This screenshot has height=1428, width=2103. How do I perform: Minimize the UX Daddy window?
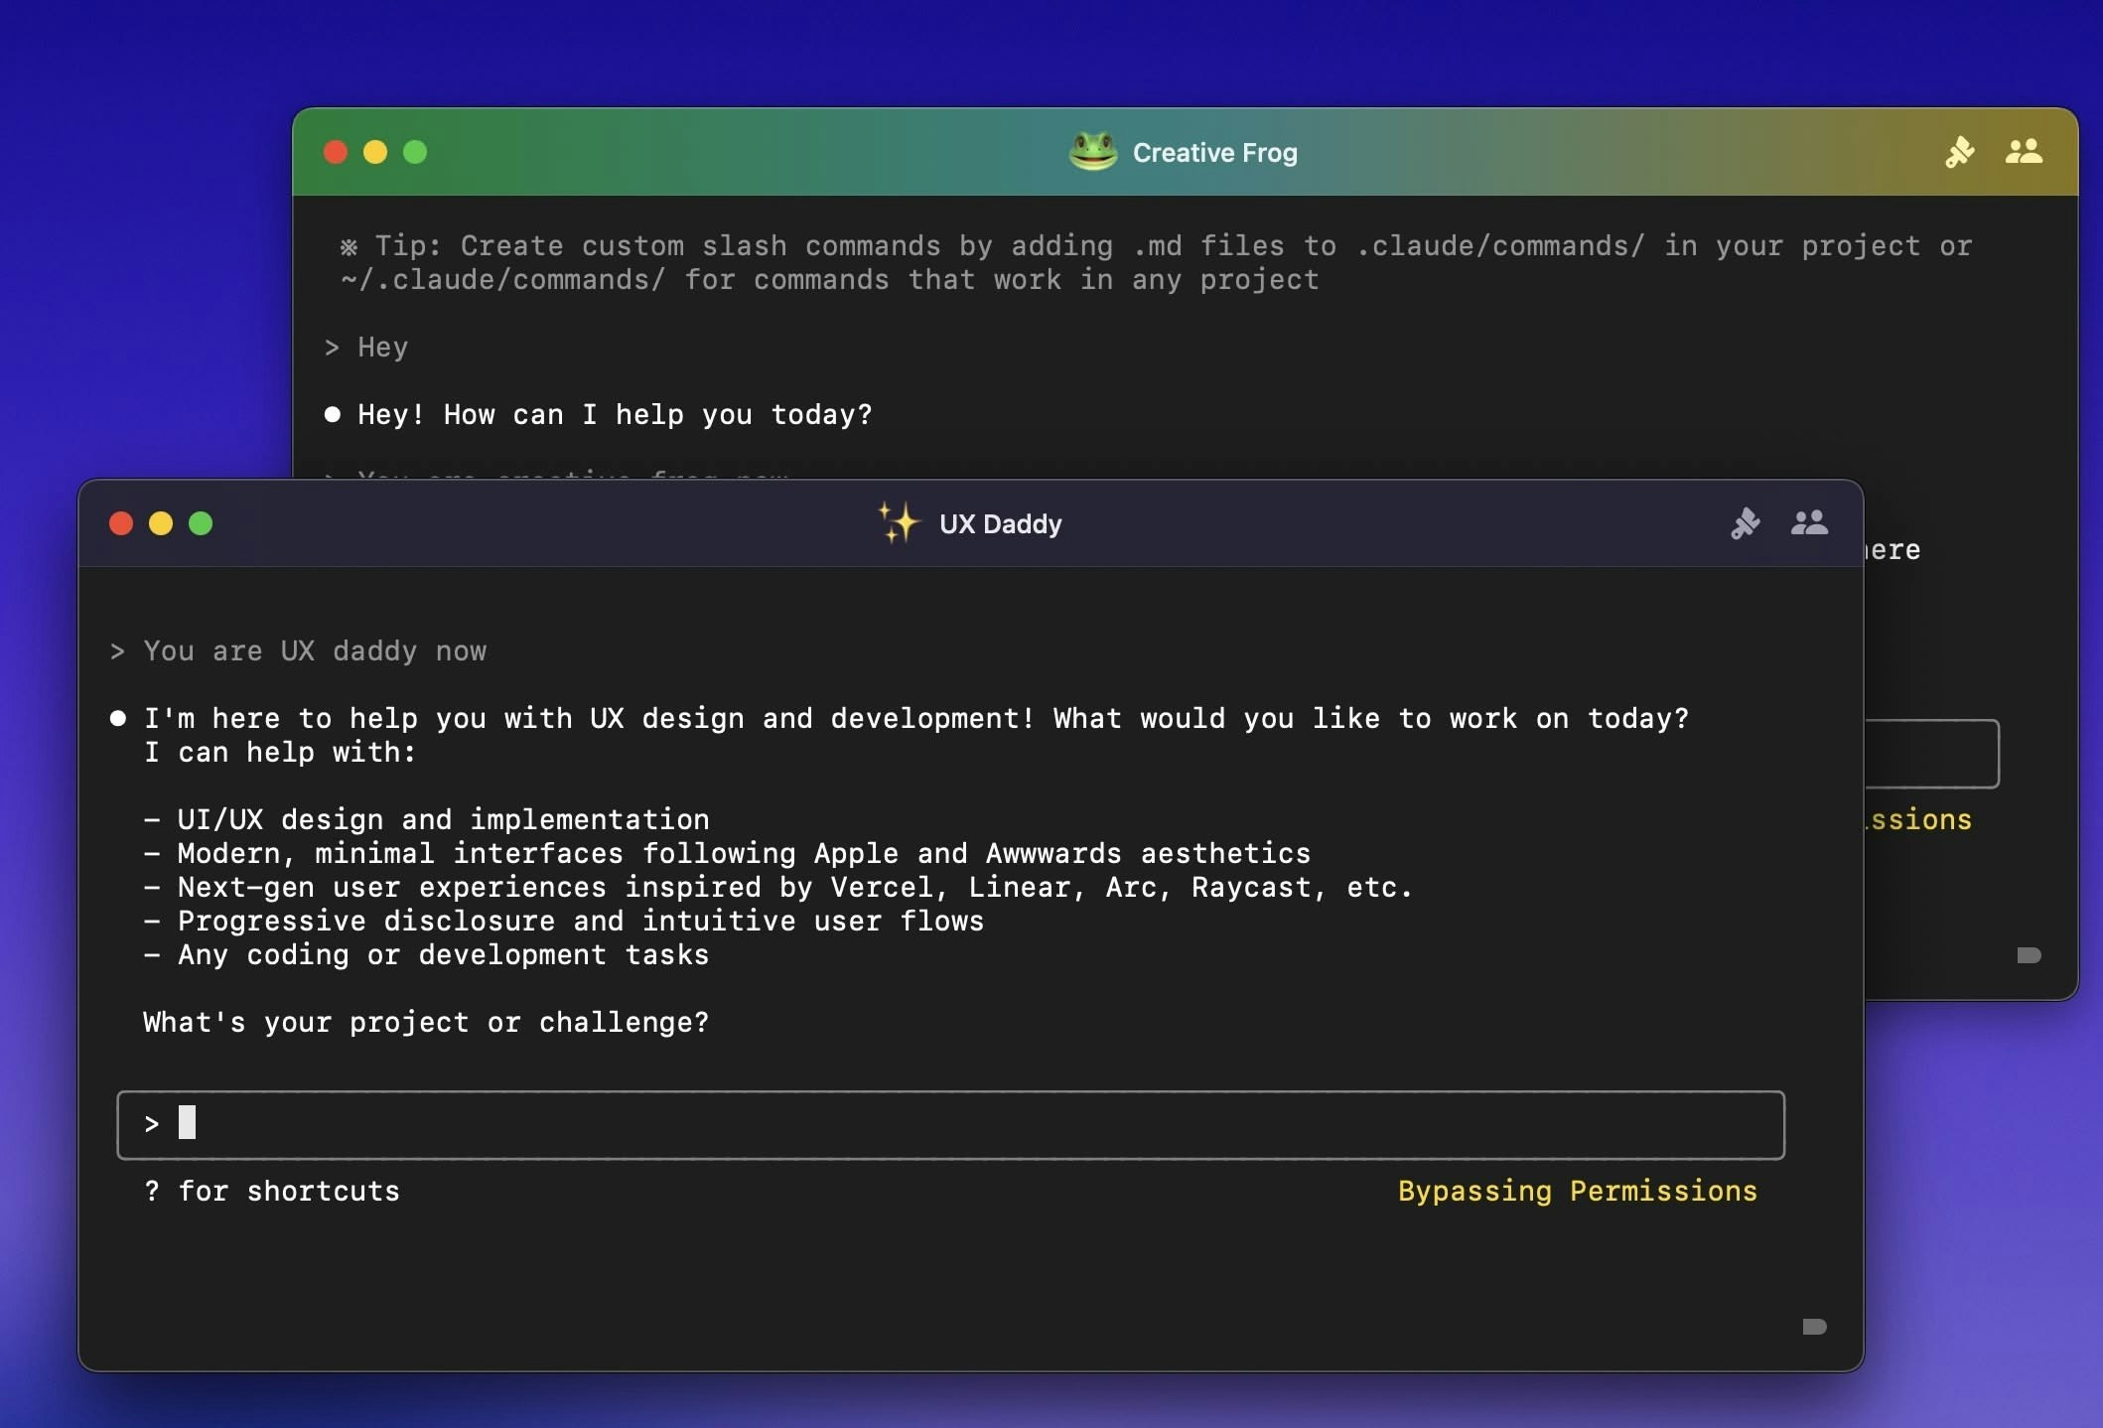coord(161,523)
